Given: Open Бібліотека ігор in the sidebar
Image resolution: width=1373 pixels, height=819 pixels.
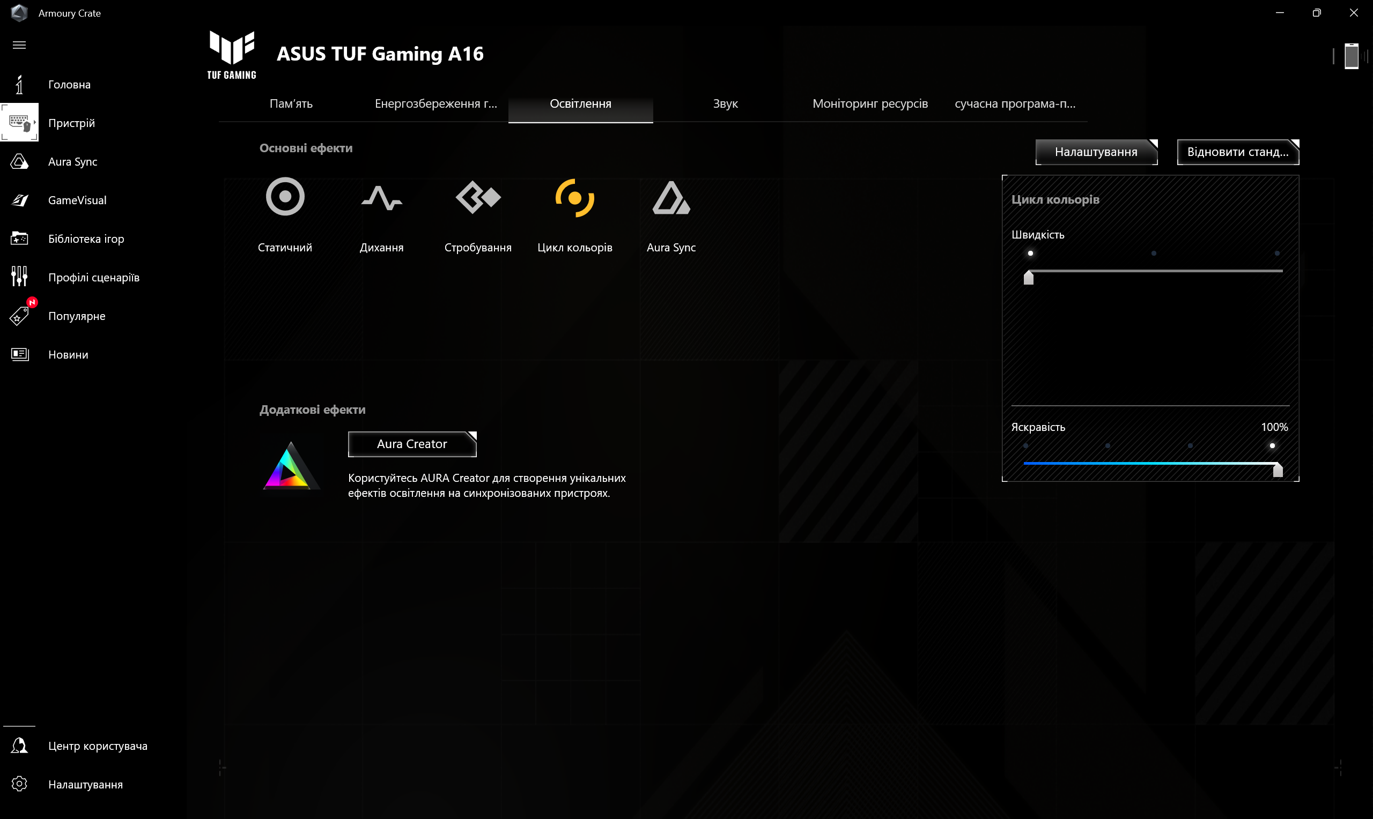Looking at the screenshot, I should [86, 239].
